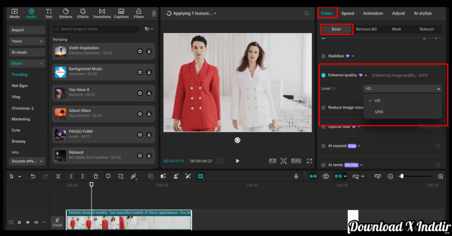Click the HD enhance quality toolbar icon
The width and height of the screenshot is (452, 236).
201,176
